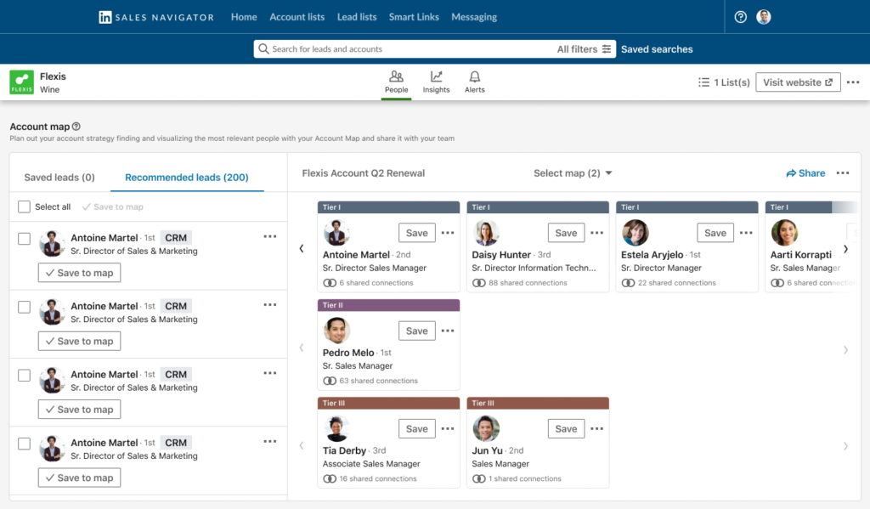Image resolution: width=870 pixels, height=509 pixels.
Task: Switch to the Saved leads (0) tab
Action: [x=59, y=177]
